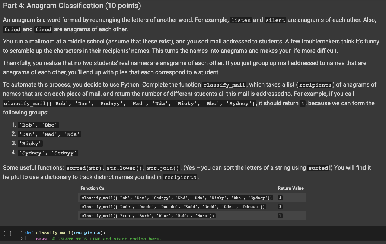Viewport: 386px width, 244px height.
Task: Select the classify_mail code token in the prompt
Action: tap(224, 85)
